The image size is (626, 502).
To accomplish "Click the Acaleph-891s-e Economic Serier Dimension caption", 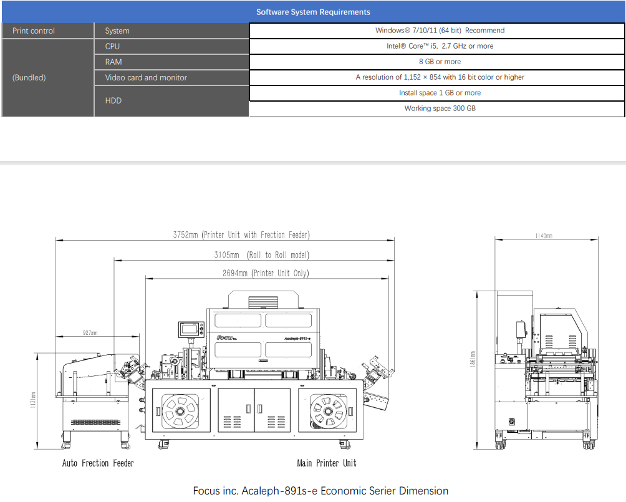I will (x=320, y=491).
